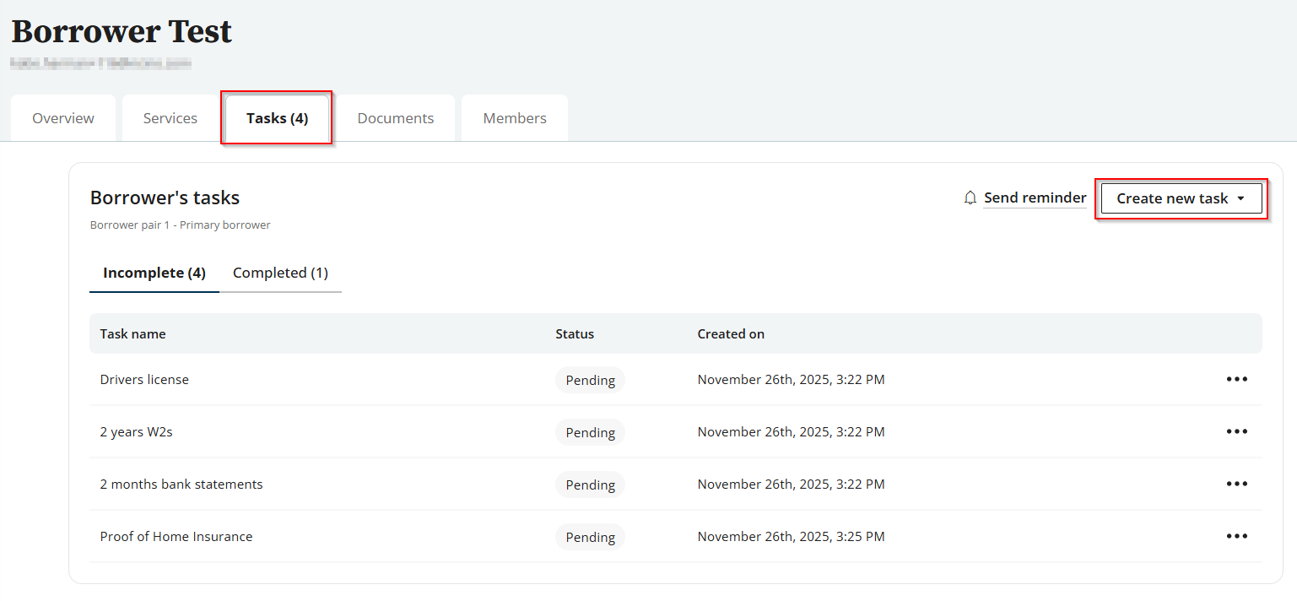
Task: Switch to the Documents tab
Action: click(396, 117)
